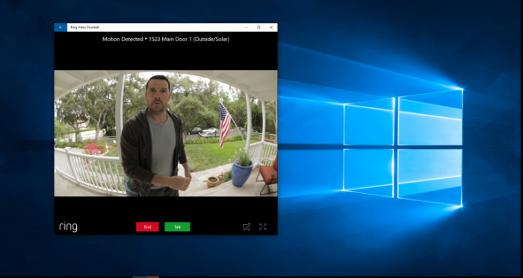Click the small clay pot on the porch
Screen dimensions: 523x278
pyautogui.click(x=212, y=181)
